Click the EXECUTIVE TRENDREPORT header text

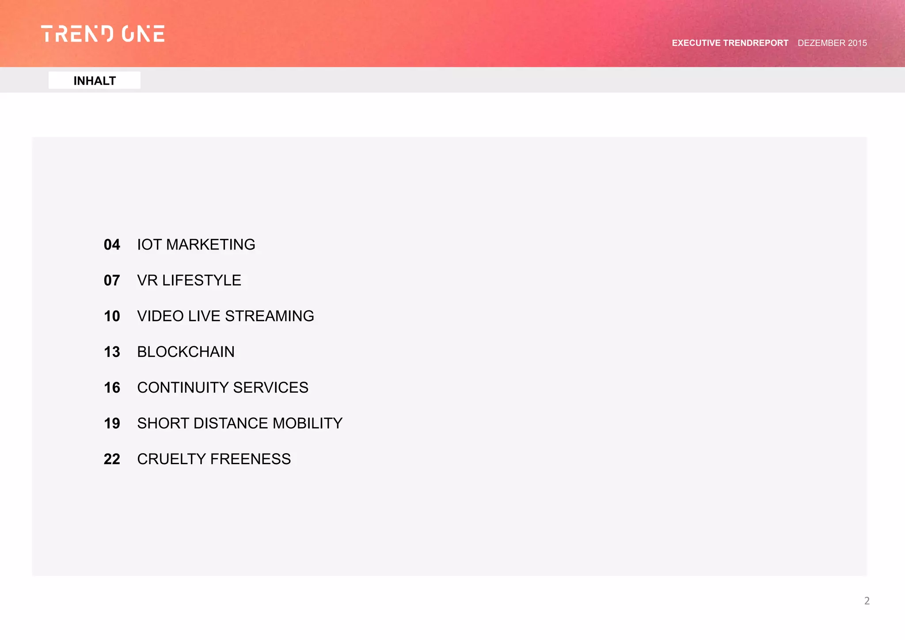click(730, 43)
